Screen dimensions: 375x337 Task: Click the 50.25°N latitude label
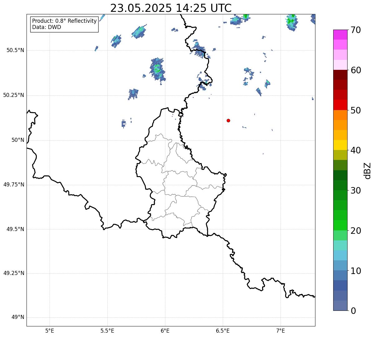(14, 95)
